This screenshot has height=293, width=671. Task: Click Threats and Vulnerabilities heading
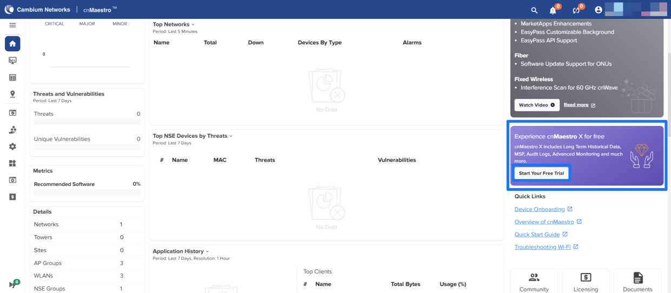coord(69,94)
